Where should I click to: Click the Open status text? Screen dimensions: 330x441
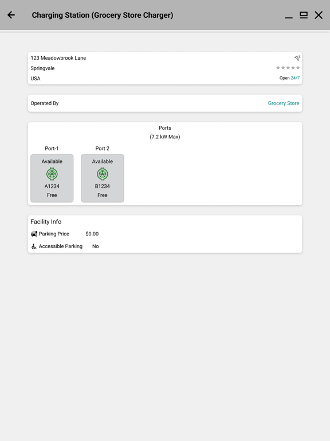pyautogui.click(x=284, y=78)
